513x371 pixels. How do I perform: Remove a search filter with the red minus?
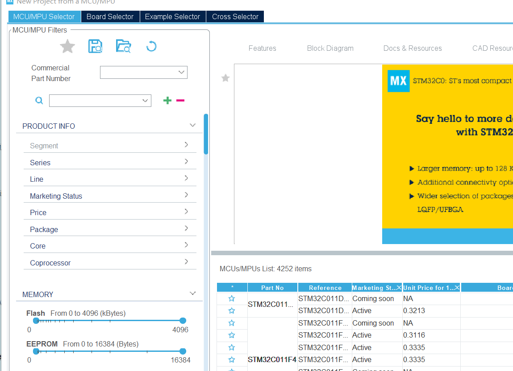click(x=180, y=100)
